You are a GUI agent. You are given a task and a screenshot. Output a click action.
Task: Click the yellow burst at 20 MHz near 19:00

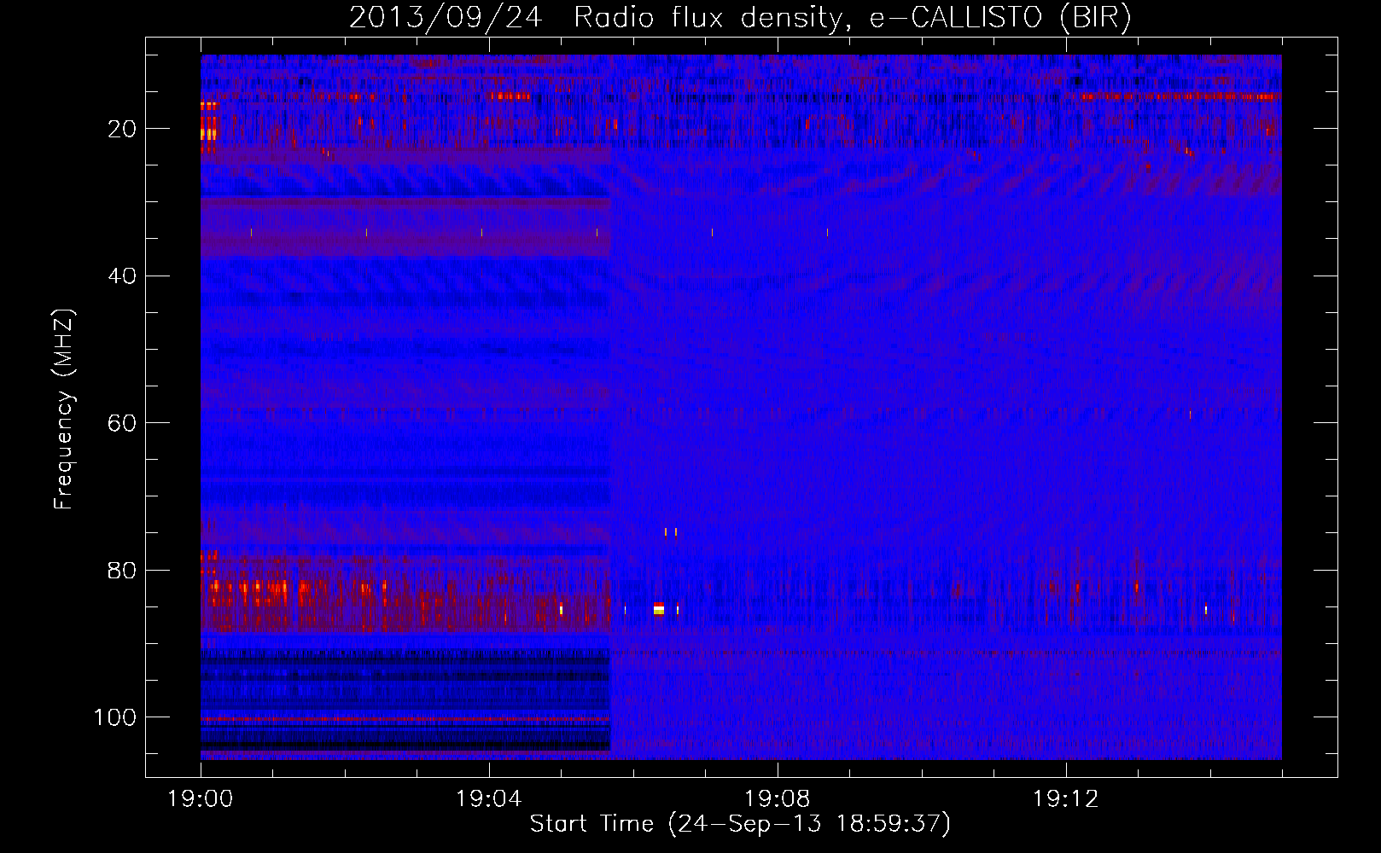click(x=207, y=133)
